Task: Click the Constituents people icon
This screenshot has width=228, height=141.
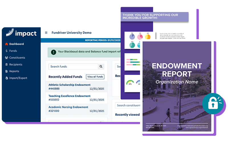Action: [x=7, y=58]
